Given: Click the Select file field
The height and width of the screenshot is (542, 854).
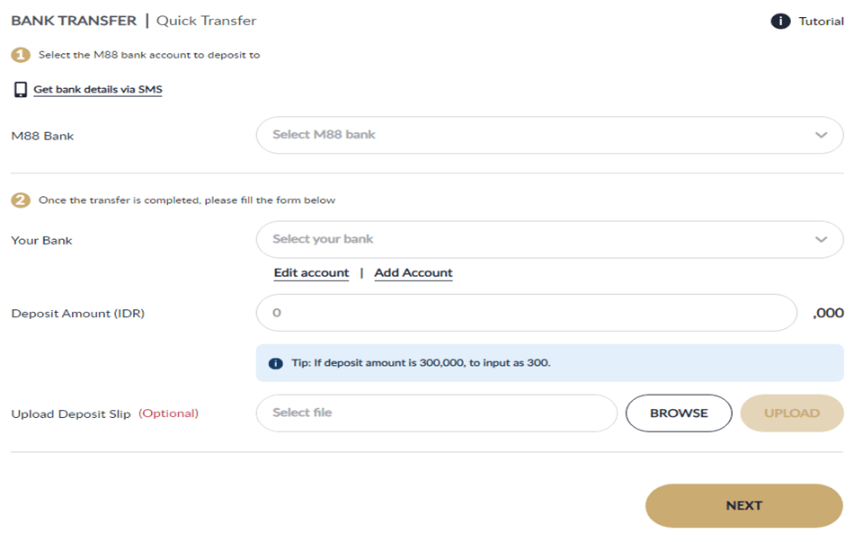Looking at the screenshot, I should pyautogui.click(x=436, y=413).
